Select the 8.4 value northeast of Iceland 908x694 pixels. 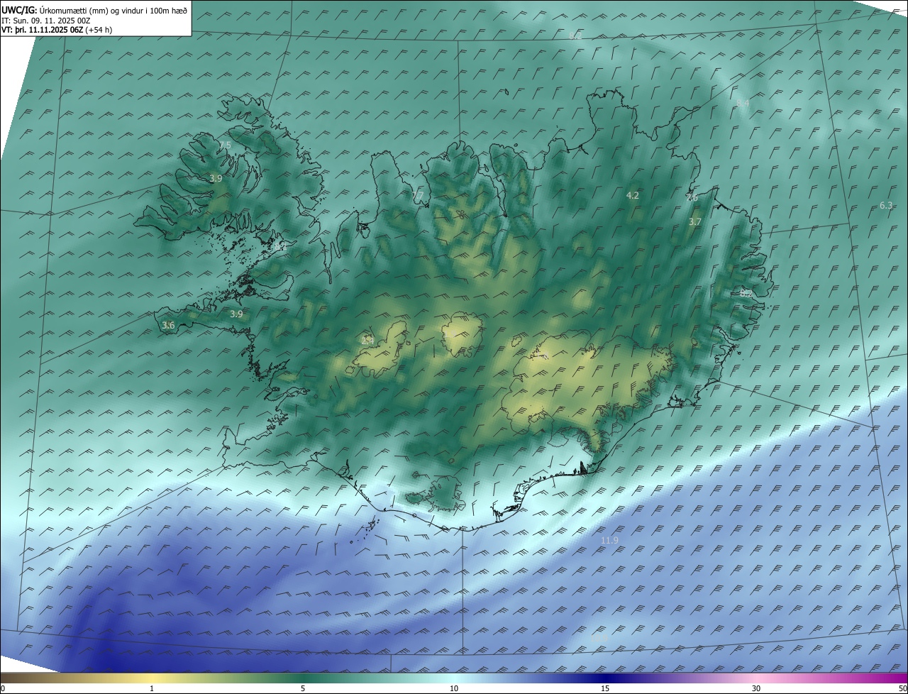click(743, 104)
